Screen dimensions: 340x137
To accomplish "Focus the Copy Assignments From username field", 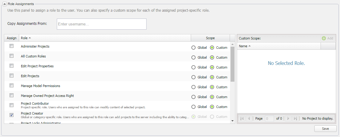I will click(x=101, y=24).
